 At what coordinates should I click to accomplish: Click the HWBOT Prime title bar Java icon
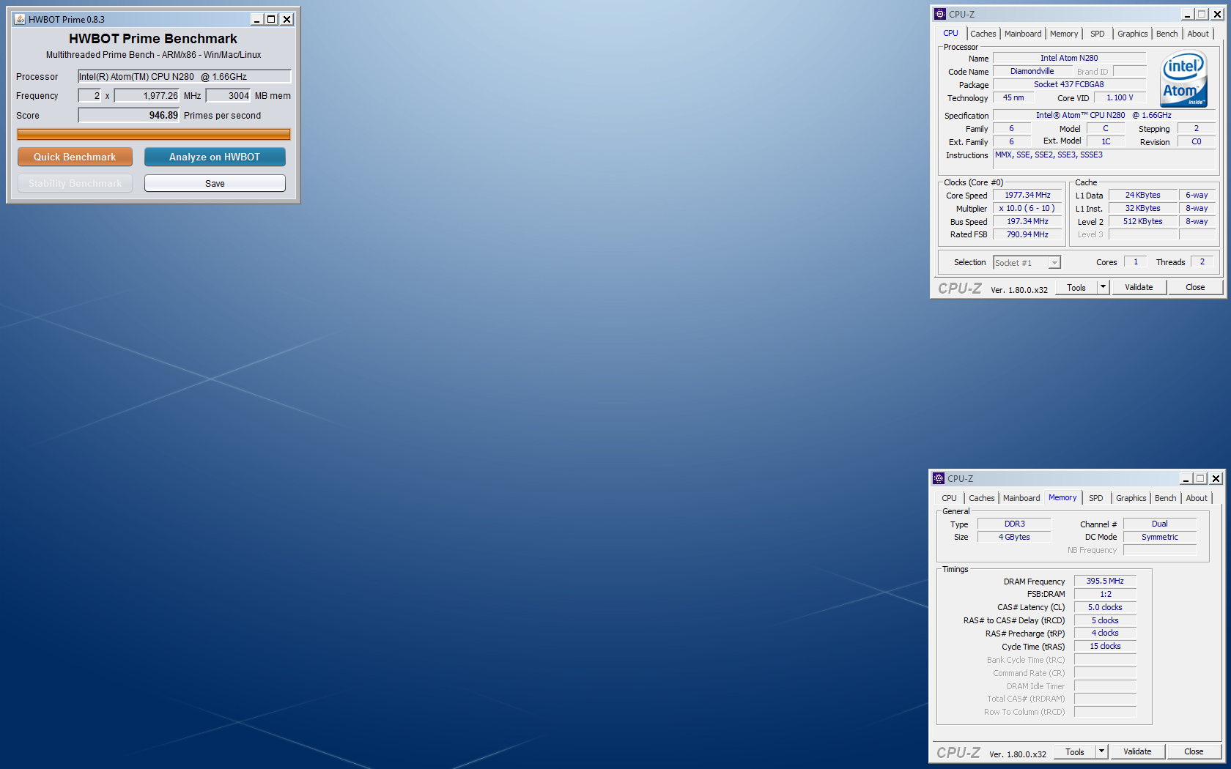[x=20, y=19]
